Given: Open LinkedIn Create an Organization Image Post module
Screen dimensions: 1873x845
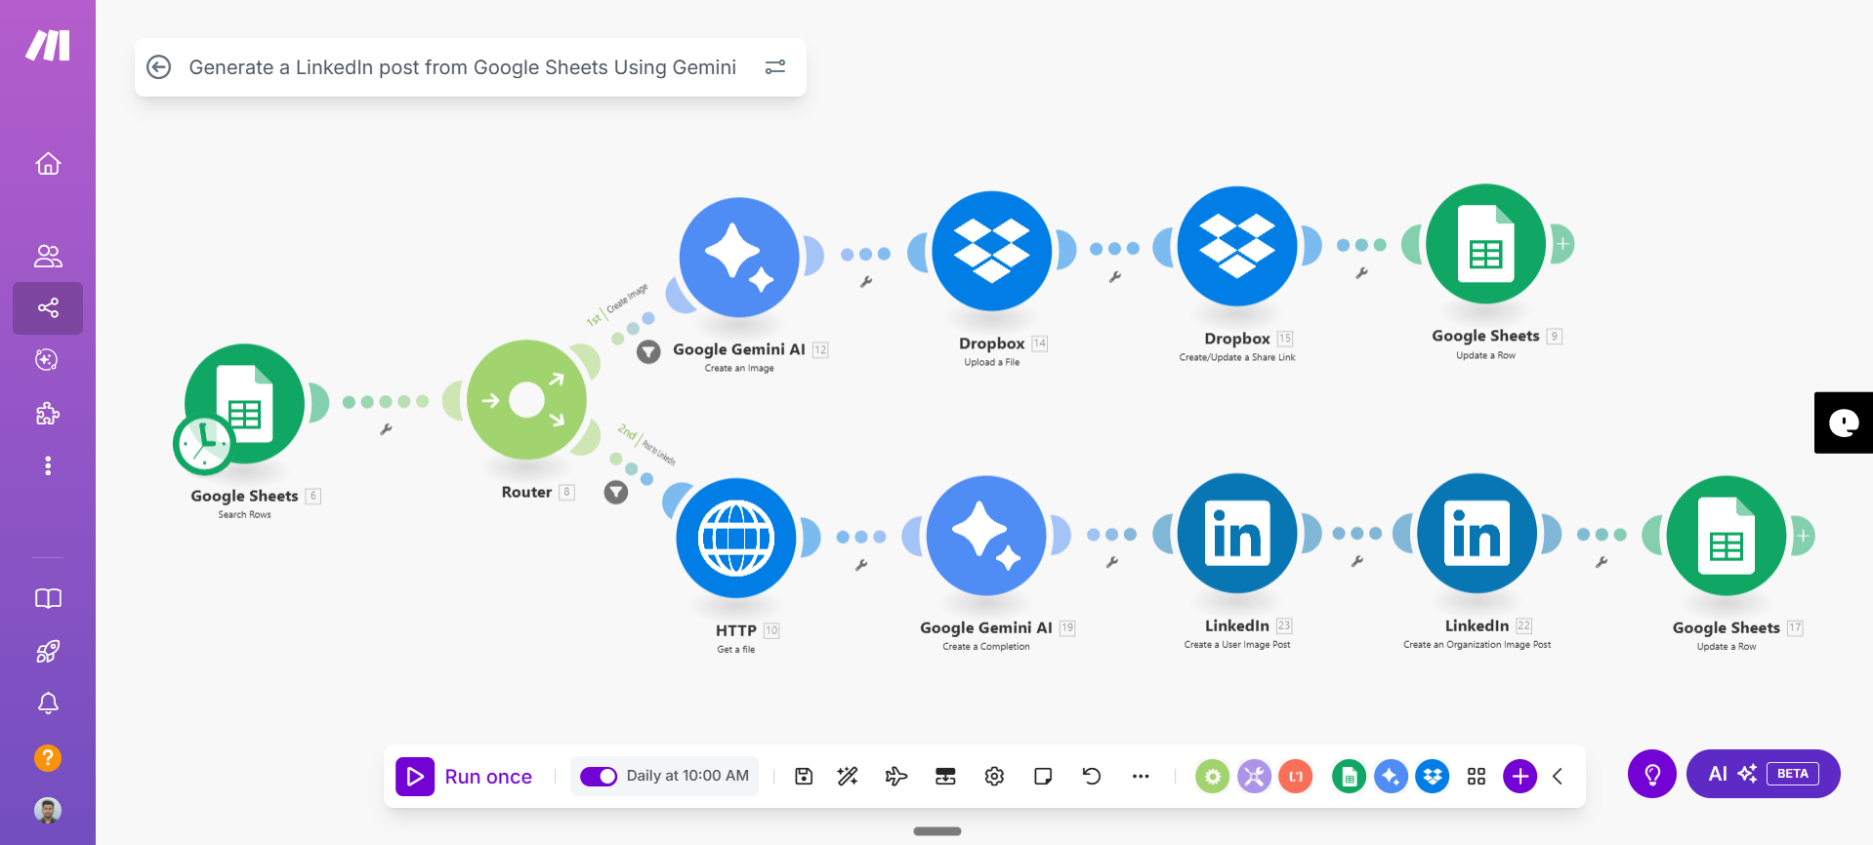Looking at the screenshot, I should pyautogui.click(x=1478, y=534).
